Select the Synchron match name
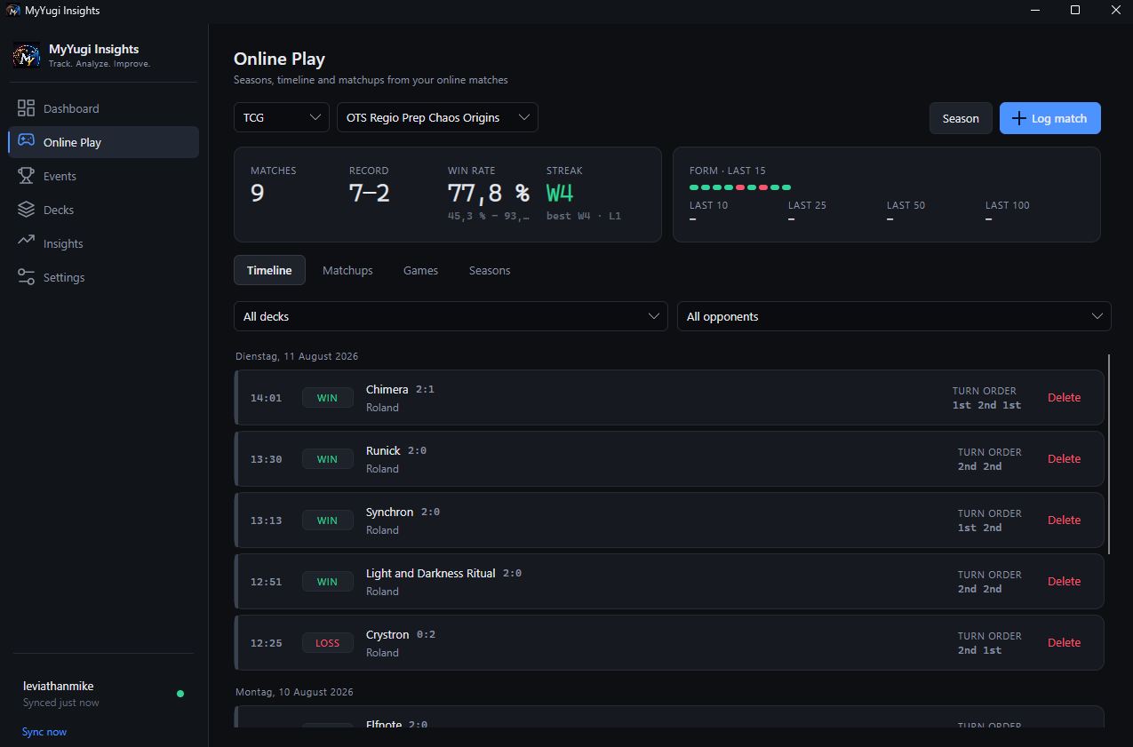 tap(389, 512)
